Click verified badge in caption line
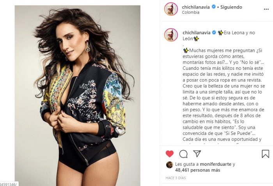Screen dimensions: 273x186 pyautogui.click(x=214, y=33)
